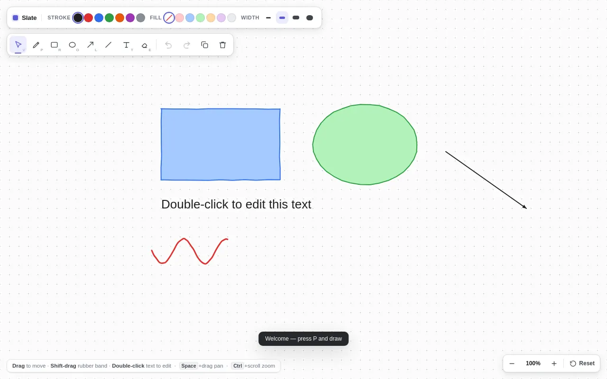Viewport: 607px width, 379px height.
Task: Pick the Rectangle shape tool
Action: point(54,45)
